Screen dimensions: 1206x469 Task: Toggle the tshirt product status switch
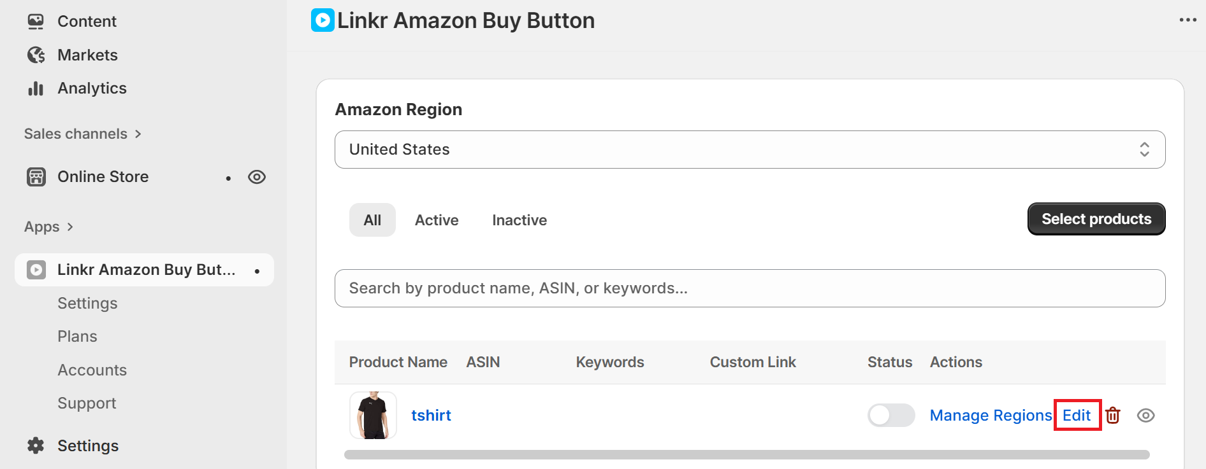pos(890,416)
